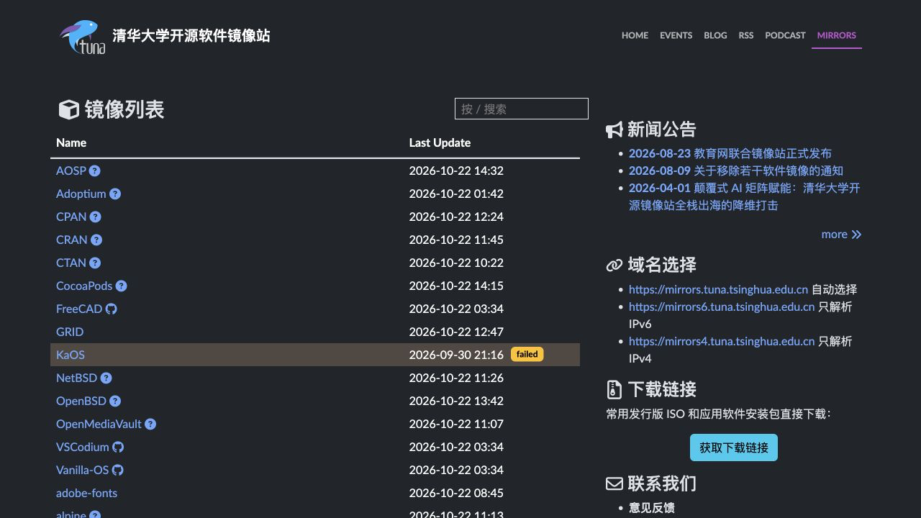Open the mirrors.tuna.tsinghua.edu.cn link

[718, 289]
